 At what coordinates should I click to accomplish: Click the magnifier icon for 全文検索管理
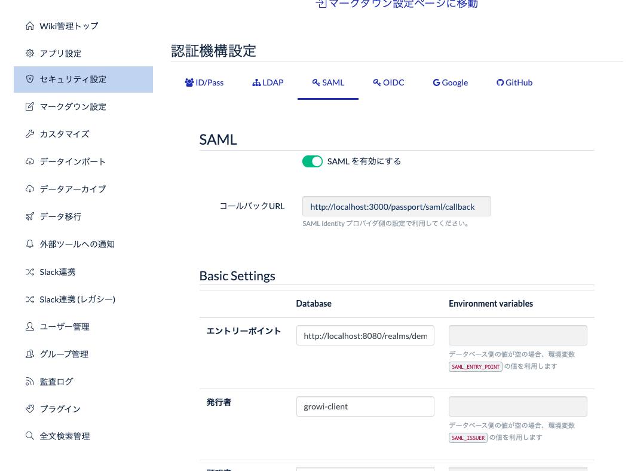(29, 436)
